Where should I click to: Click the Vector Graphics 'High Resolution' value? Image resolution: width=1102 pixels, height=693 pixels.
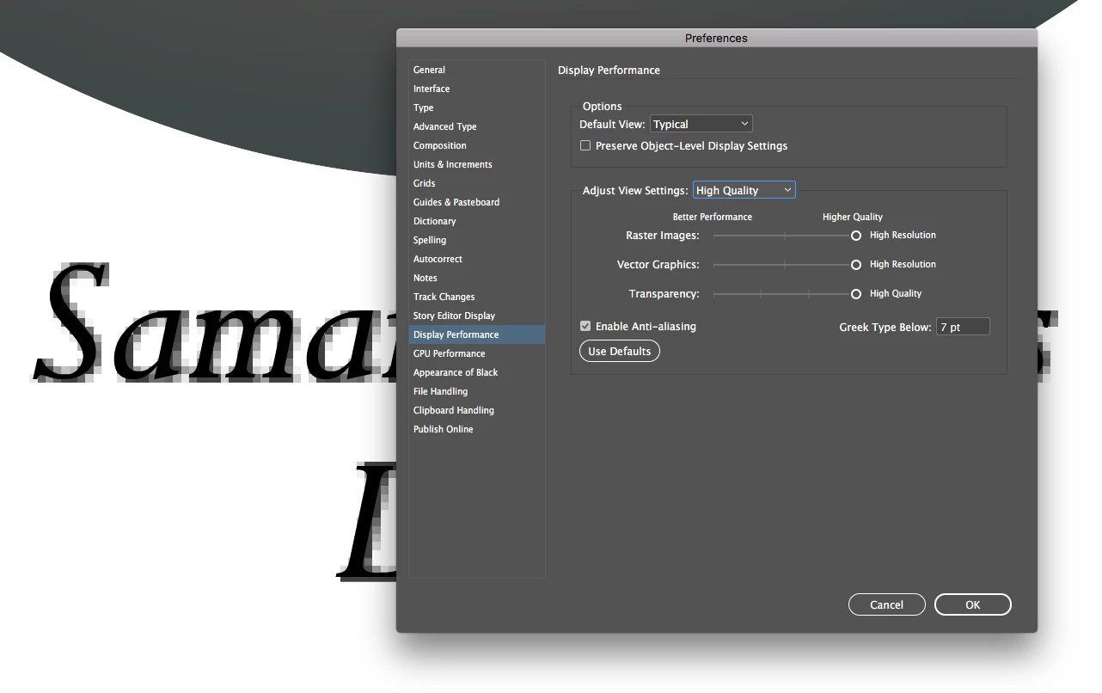[903, 264]
